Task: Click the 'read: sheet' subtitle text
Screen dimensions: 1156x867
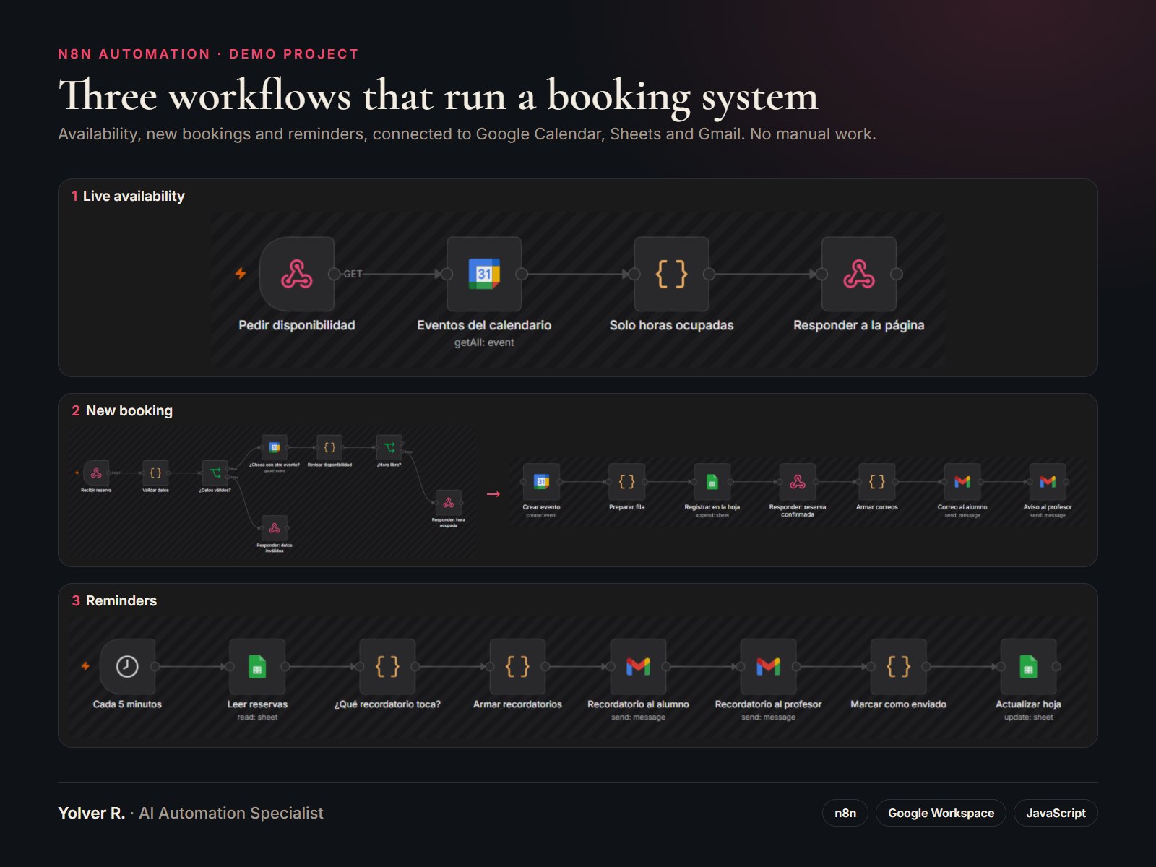Action: click(257, 717)
